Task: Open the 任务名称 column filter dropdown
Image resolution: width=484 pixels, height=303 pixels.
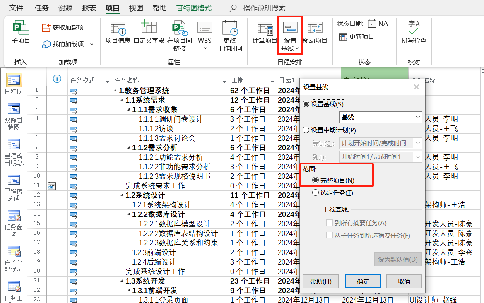Action: click(x=224, y=82)
